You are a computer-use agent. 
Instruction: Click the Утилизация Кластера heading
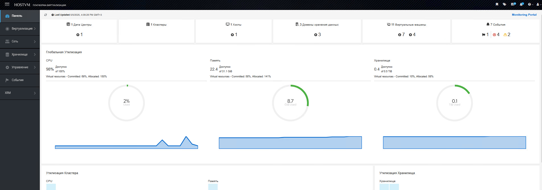(x=62, y=173)
